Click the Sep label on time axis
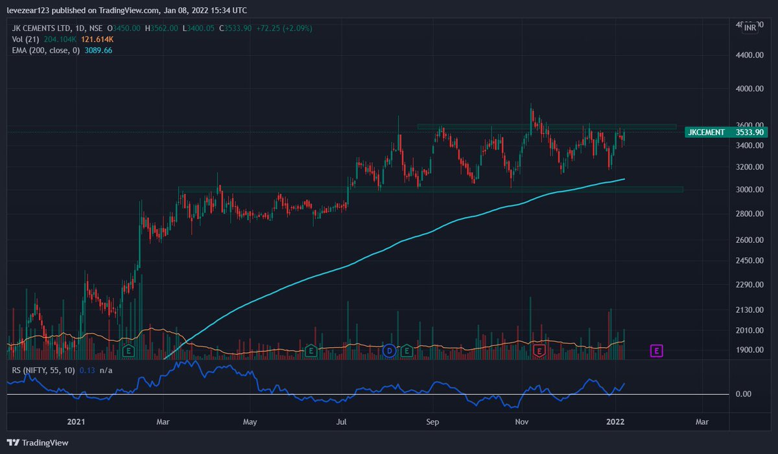Screen dimensions: 778x454 pos(433,422)
